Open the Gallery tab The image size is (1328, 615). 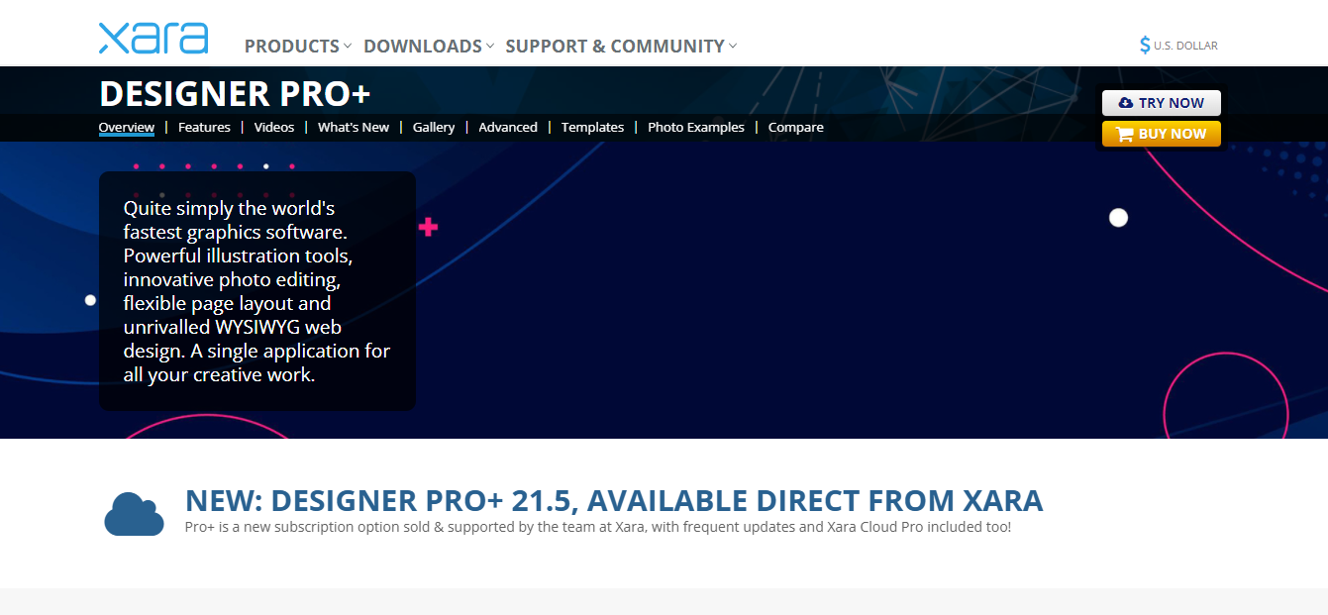(434, 127)
